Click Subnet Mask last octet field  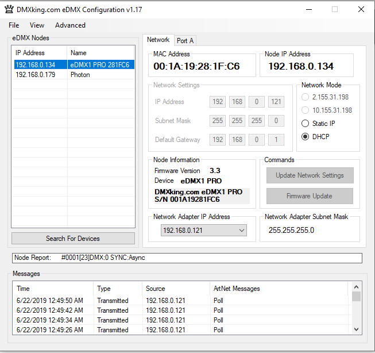tap(276, 121)
